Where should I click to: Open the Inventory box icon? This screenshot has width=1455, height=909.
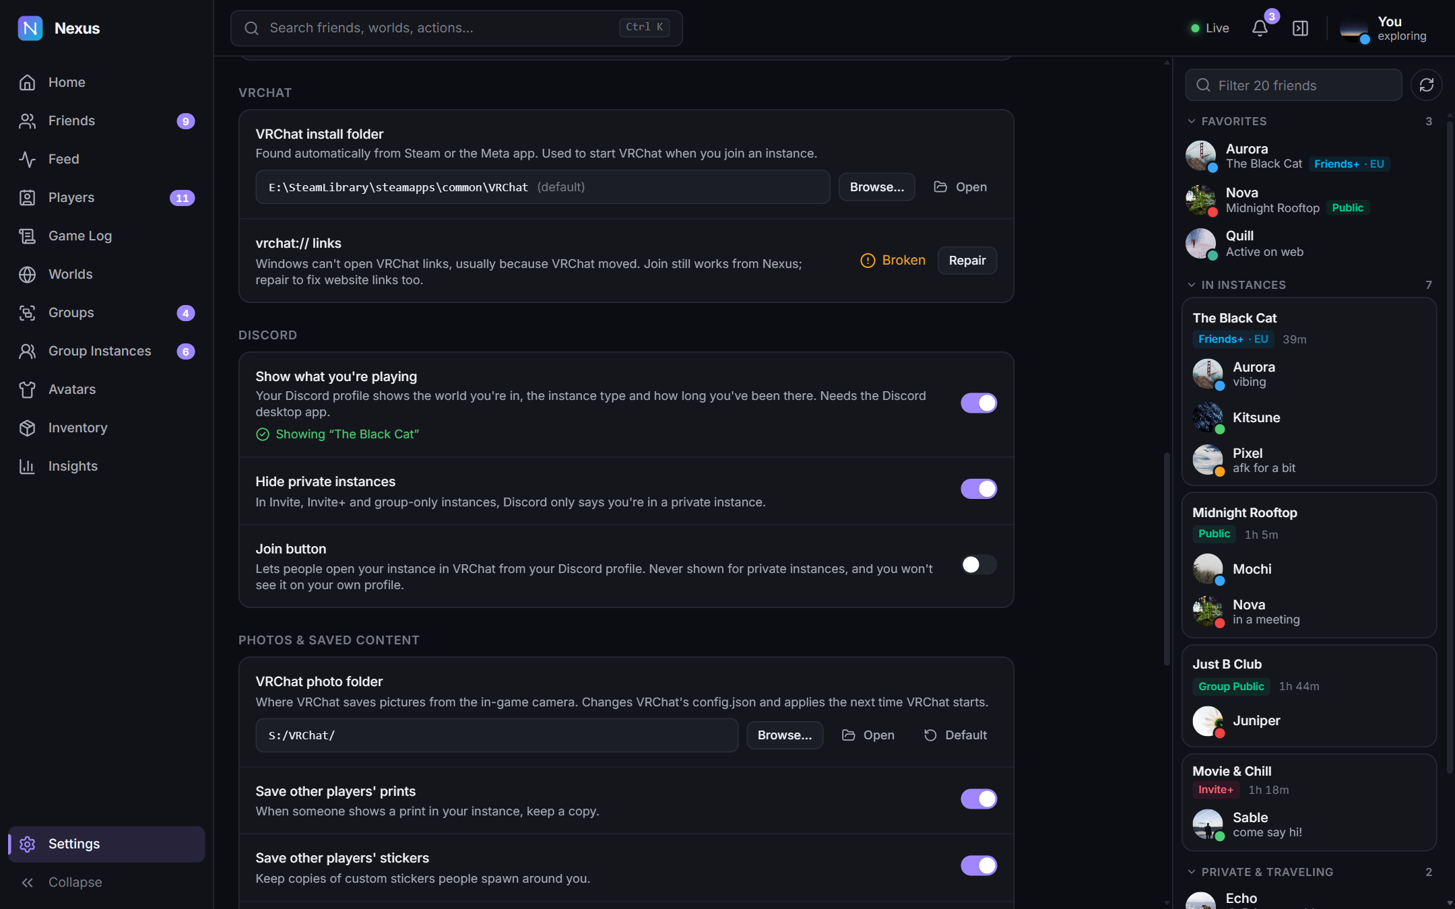click(x=27, y=428)
